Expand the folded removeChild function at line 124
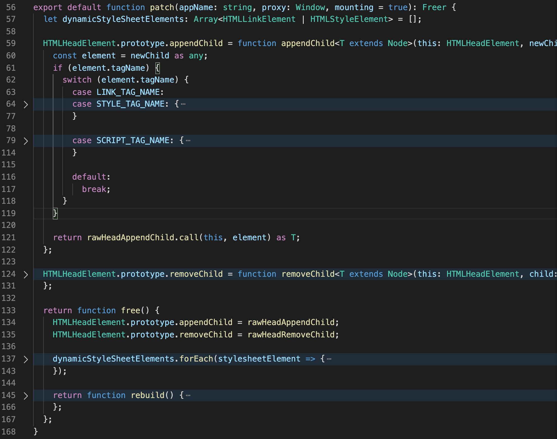The image size is (557, 439). tap(26, 275)
